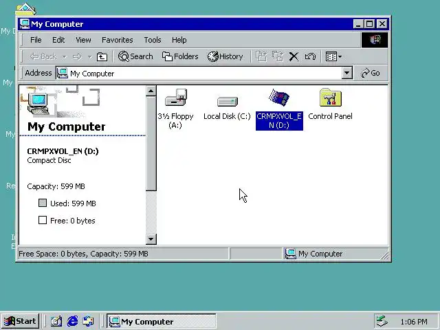Click the My Computer taskbar button
The height and width of the screenshot is (330, 440).
point(162,321)
